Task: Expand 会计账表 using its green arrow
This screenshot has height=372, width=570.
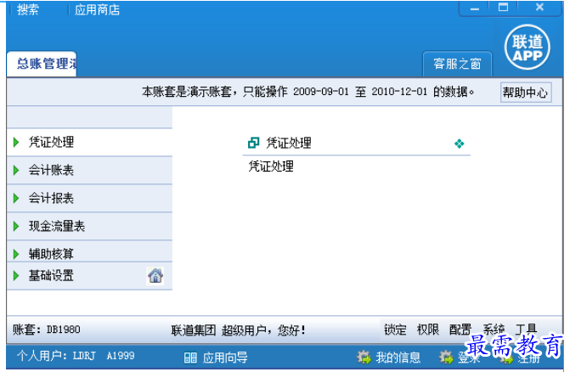Action: [16, 170]
